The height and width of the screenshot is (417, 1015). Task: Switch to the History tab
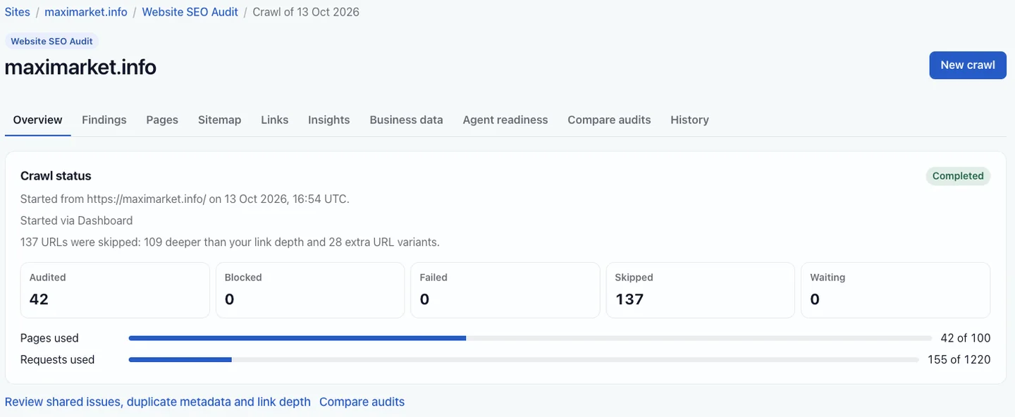pos(690,120)
